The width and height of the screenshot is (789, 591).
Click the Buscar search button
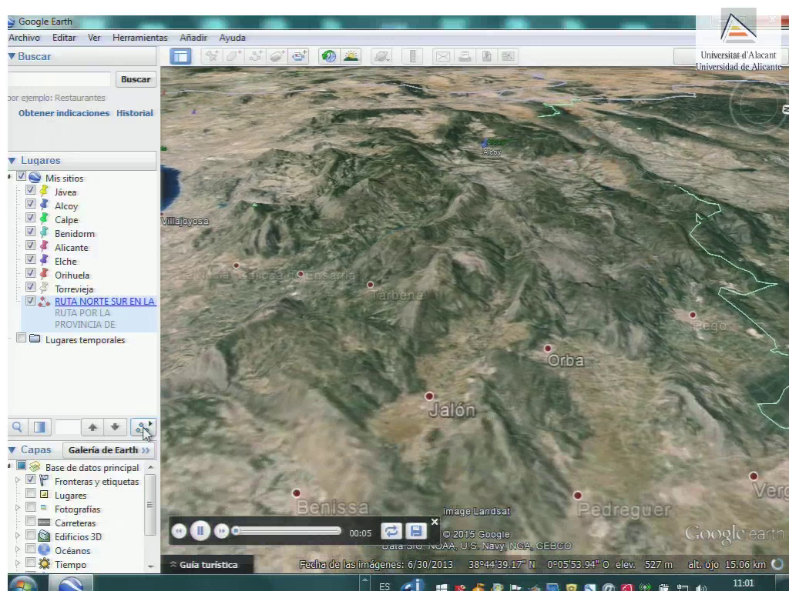tap(136, 79)
